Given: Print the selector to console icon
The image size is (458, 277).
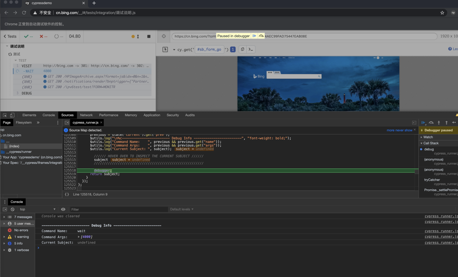Looking at the screenshot, I should (251, 49).
